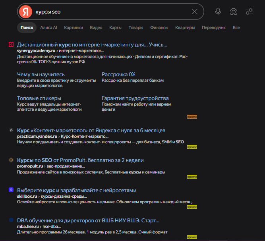The height and width of the screenshot is (241, 265).
Task: Open the "Топовые спикеры" sitelink
Action: click(x=39, y=98)
